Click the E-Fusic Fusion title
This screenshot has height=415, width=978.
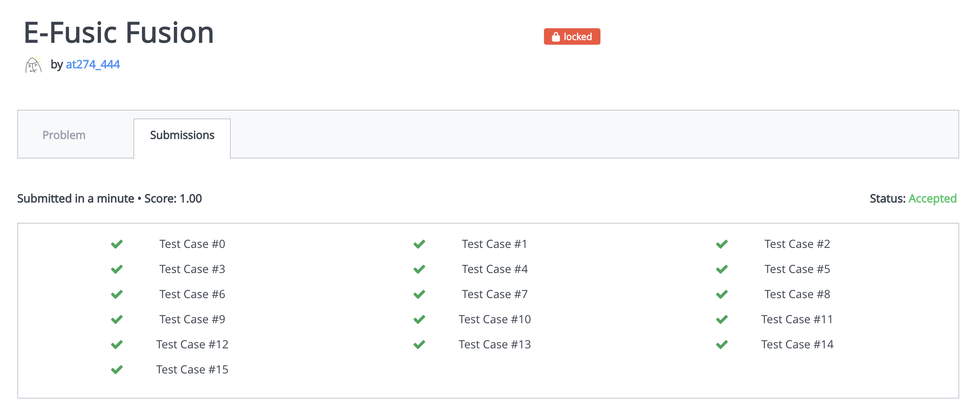click(119, 33)
